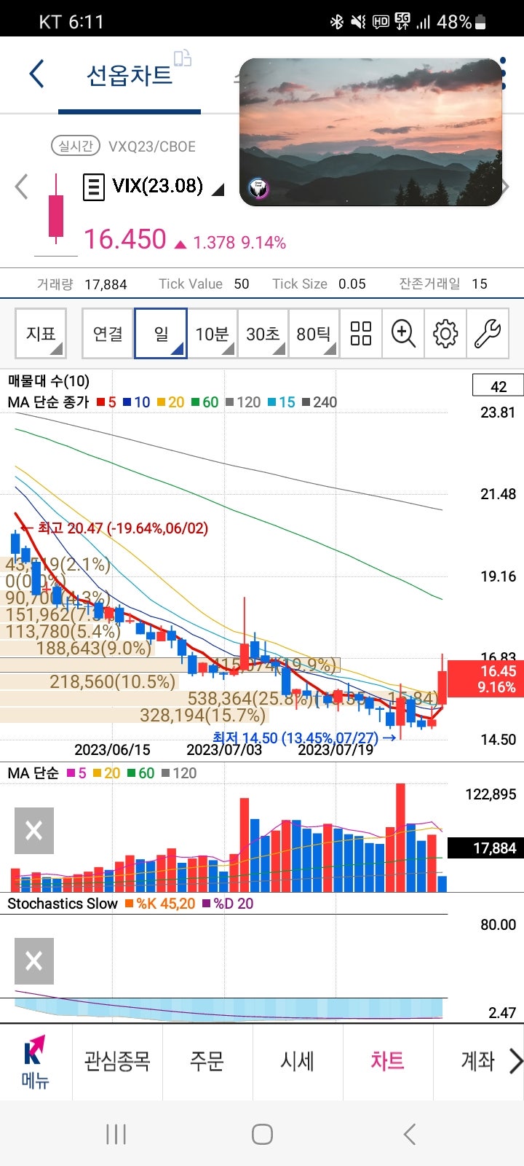Open the multi-chart grid layout icon

pyautogui.click(x=361, y=334)
